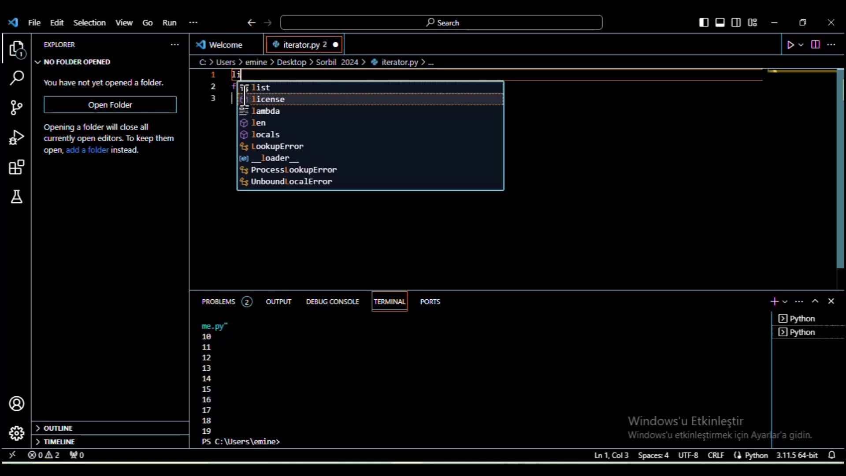Switch to OUTPUT panel tab
The image size is (846, 476).
coord(278,301)
